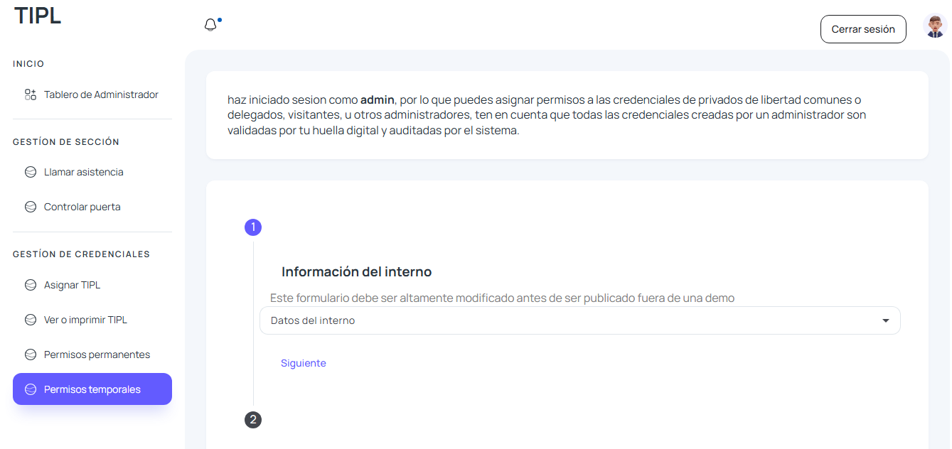Image resolution: width=952 pixels, height=449 pixels.
Task: Click the GESTIÓN DE CREDENCIALES section label
Action: (x=82, y=254)
